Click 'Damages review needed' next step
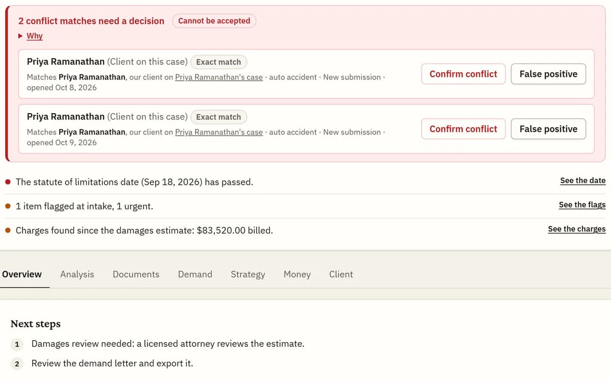611x382 pixels. tap(168, 344)
